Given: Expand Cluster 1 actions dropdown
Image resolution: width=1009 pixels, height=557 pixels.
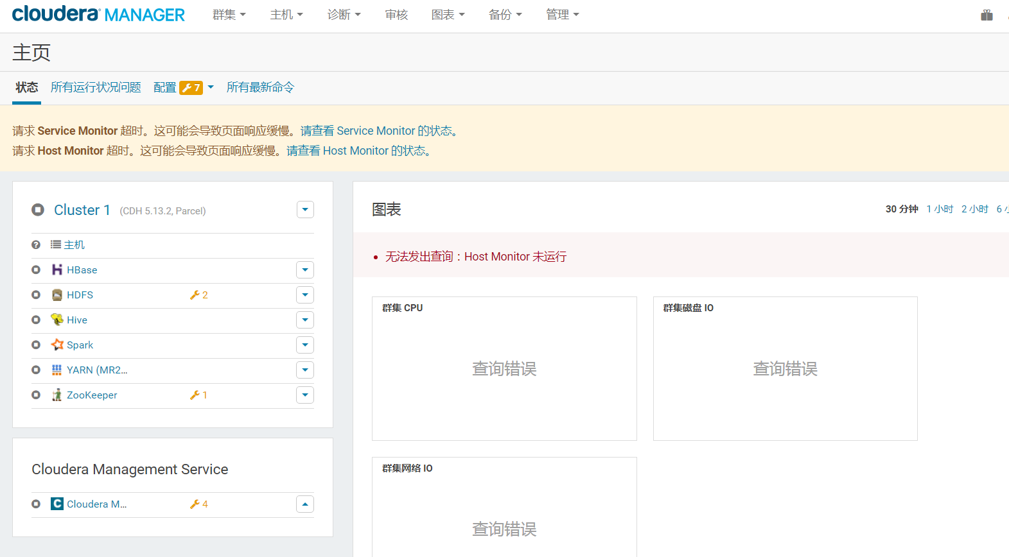Looking at the screenshot, I should 305,209.
